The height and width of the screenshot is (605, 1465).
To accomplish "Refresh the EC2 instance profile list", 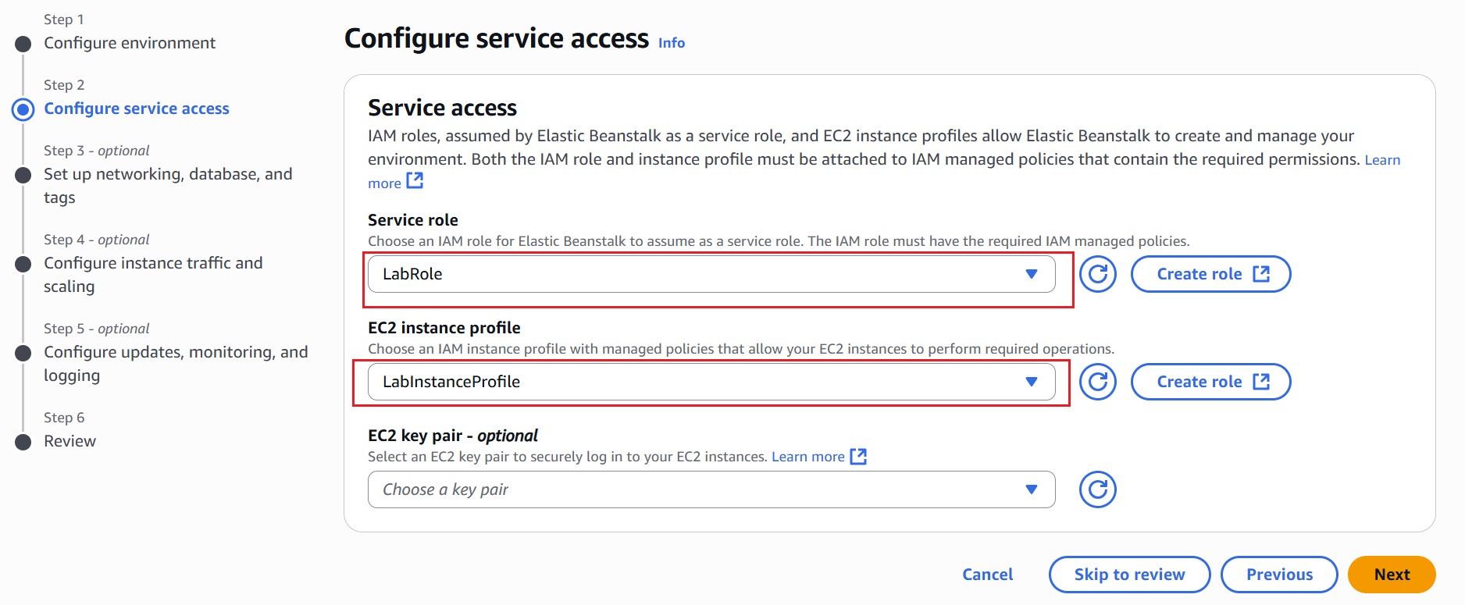I will click(x=1097, y=382).
